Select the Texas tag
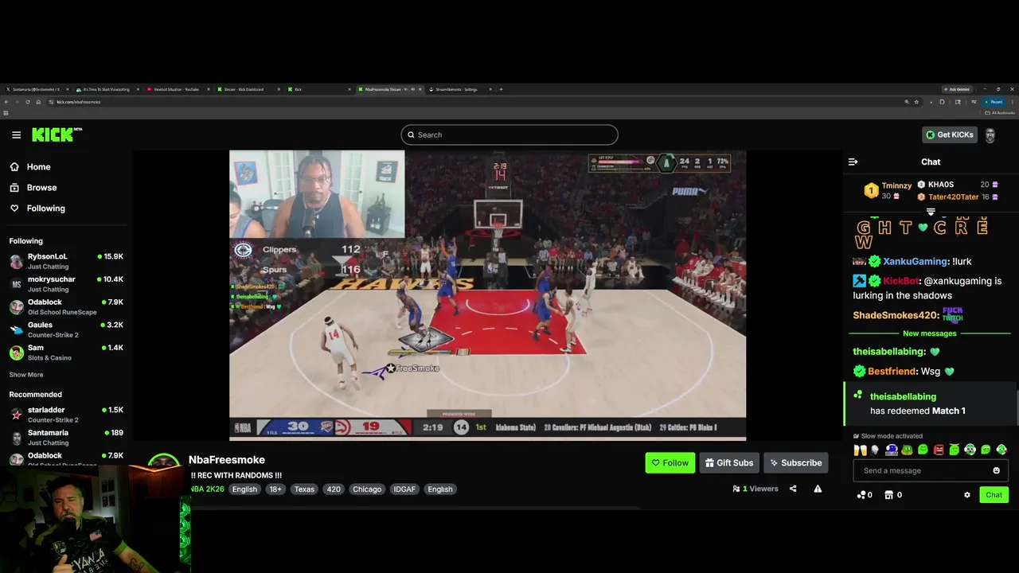 coord(304,489)
